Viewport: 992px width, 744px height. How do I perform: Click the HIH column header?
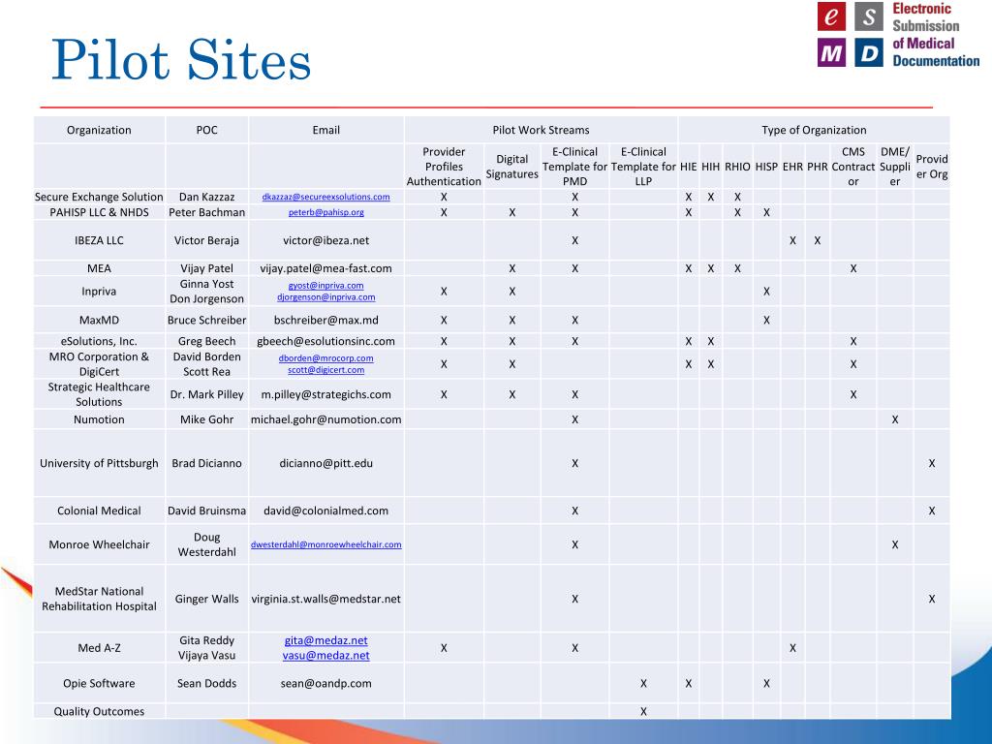point(710,167)
